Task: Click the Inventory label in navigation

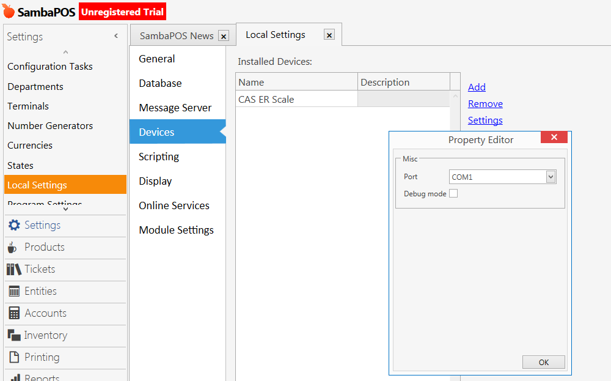Action: point(46,335)
